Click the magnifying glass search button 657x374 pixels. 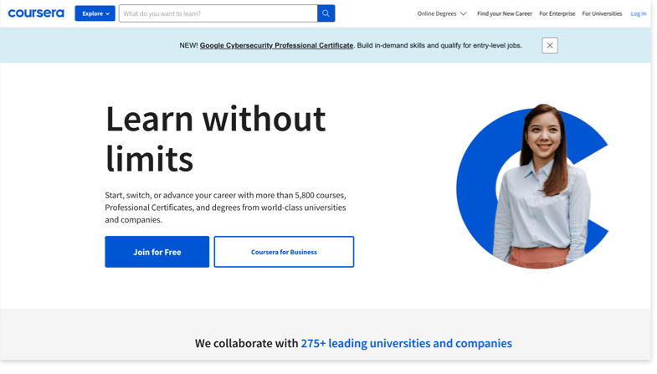point(326,13)
